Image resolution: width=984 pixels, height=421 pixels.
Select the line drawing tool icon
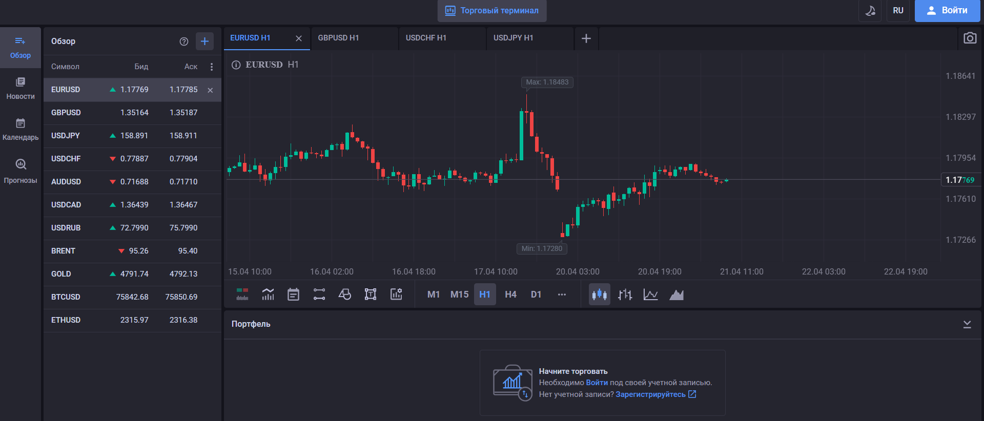click(x=319, y=294)
